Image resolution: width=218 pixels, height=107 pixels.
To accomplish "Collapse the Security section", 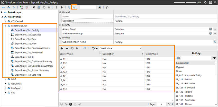I will point(60,25).
